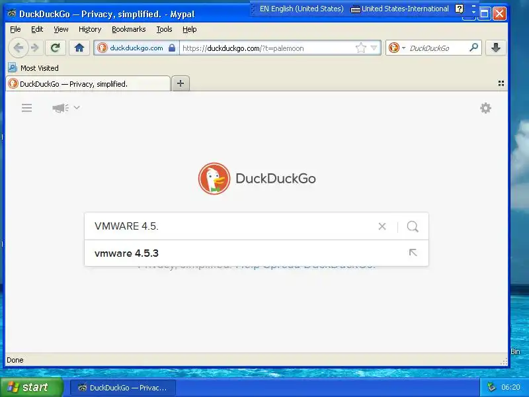Go to the Home page icon
The image size is (529, 397).
[79, 48]
